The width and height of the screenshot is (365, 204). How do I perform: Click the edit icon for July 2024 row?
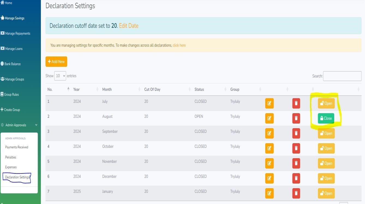pyautogui.click(x=269, y=103)
